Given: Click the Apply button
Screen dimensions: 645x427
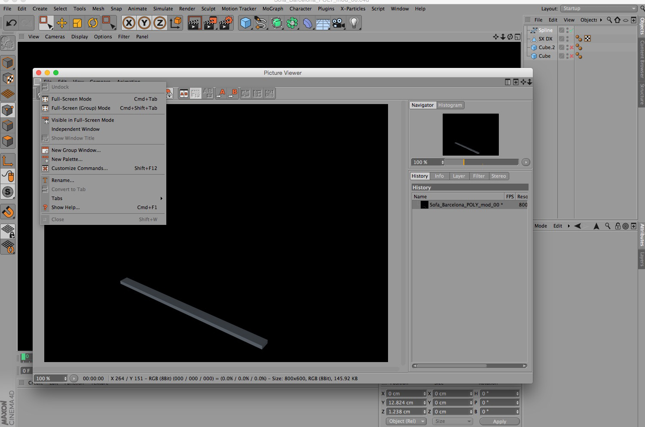Looking at the screenshot, I should pos(499,421).
